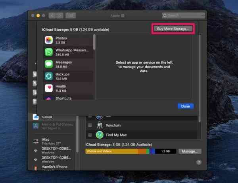Click the sidebar device list scrollbar
The width and height of the screenshot is (238, 183).
click(x=77, y=134)
